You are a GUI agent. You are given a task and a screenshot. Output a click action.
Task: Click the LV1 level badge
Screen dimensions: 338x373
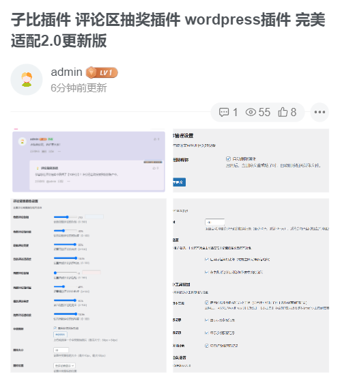pyautogui.click(x=102, y=72)
